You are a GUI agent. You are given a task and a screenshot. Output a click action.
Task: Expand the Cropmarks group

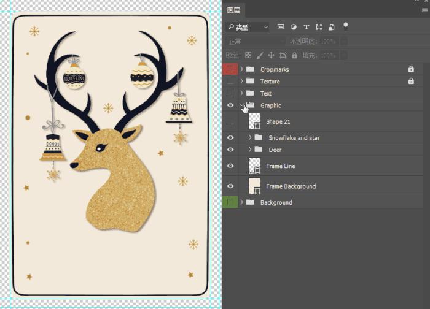(x=241, y=69)
